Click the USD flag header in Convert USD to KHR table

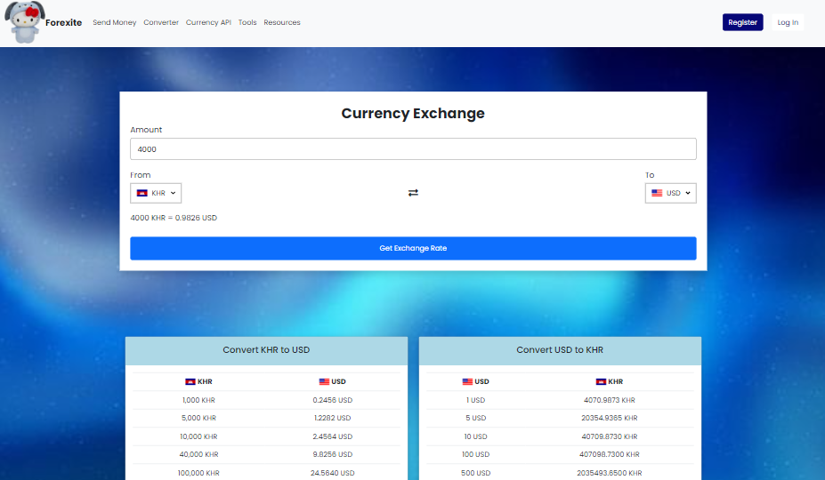pyautogui.click(x=467, y=381)
